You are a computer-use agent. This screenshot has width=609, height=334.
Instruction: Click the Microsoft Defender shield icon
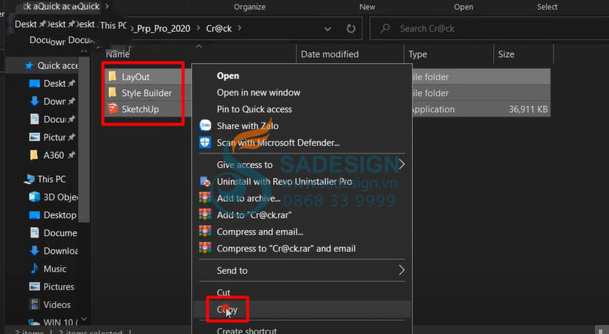click(205, 143)
